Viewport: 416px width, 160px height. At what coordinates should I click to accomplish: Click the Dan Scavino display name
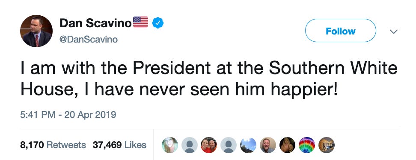(95, 23)
